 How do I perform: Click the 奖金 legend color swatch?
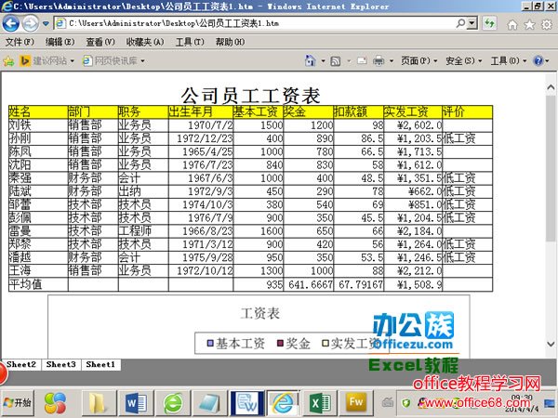(x=280, y=344)
